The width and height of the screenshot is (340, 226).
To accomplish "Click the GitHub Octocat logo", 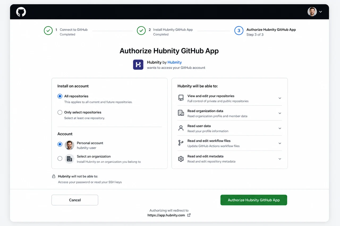I will pos(21,12).
